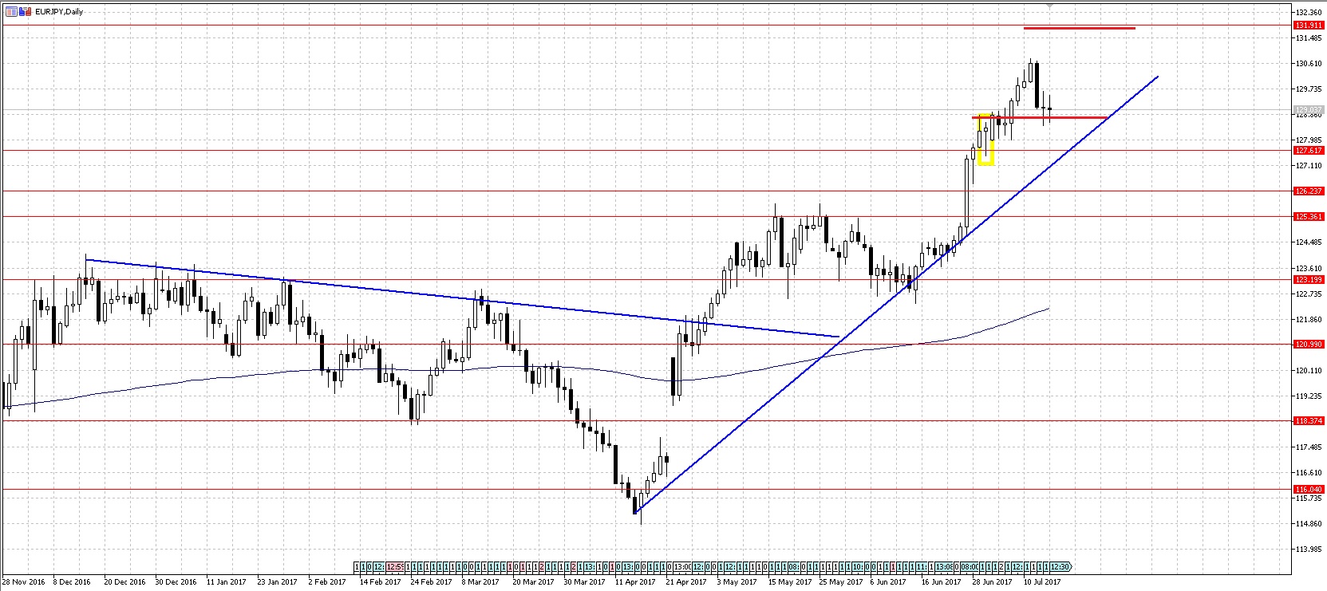Viewport: 1327px width, 591px height.
Task: Click the 10 Jul 2017 date label
Action: tap(1042, 581)
